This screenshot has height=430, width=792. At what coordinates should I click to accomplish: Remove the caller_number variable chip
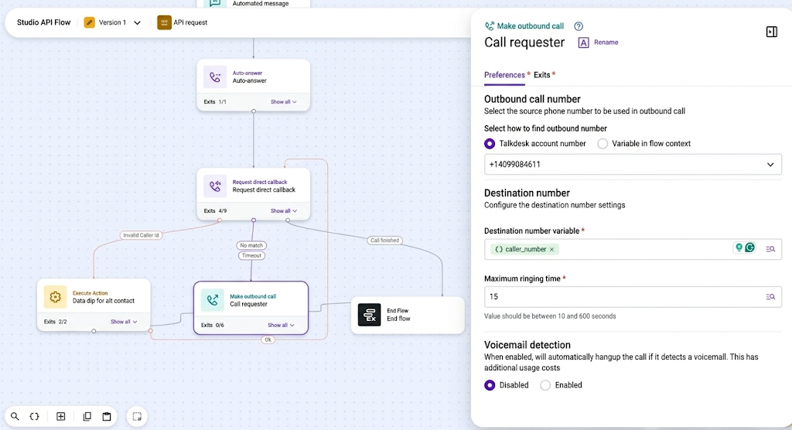tap(551, 249)
